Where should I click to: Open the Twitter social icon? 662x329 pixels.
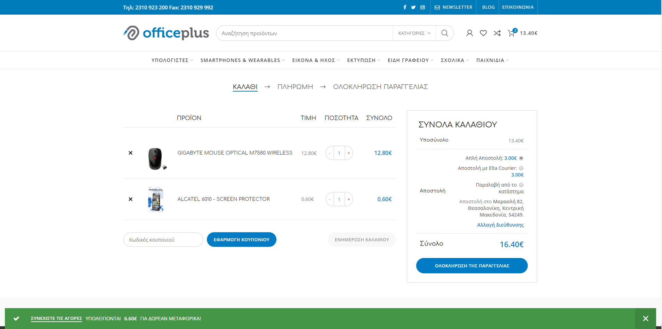[x=413, y=7]
